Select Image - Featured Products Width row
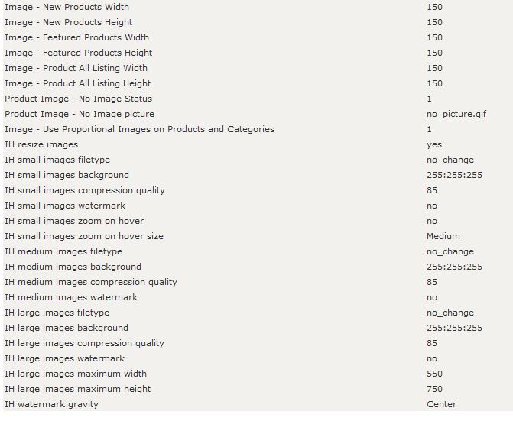This screenshot has width=513, height=421. click(x=257, y=37)
